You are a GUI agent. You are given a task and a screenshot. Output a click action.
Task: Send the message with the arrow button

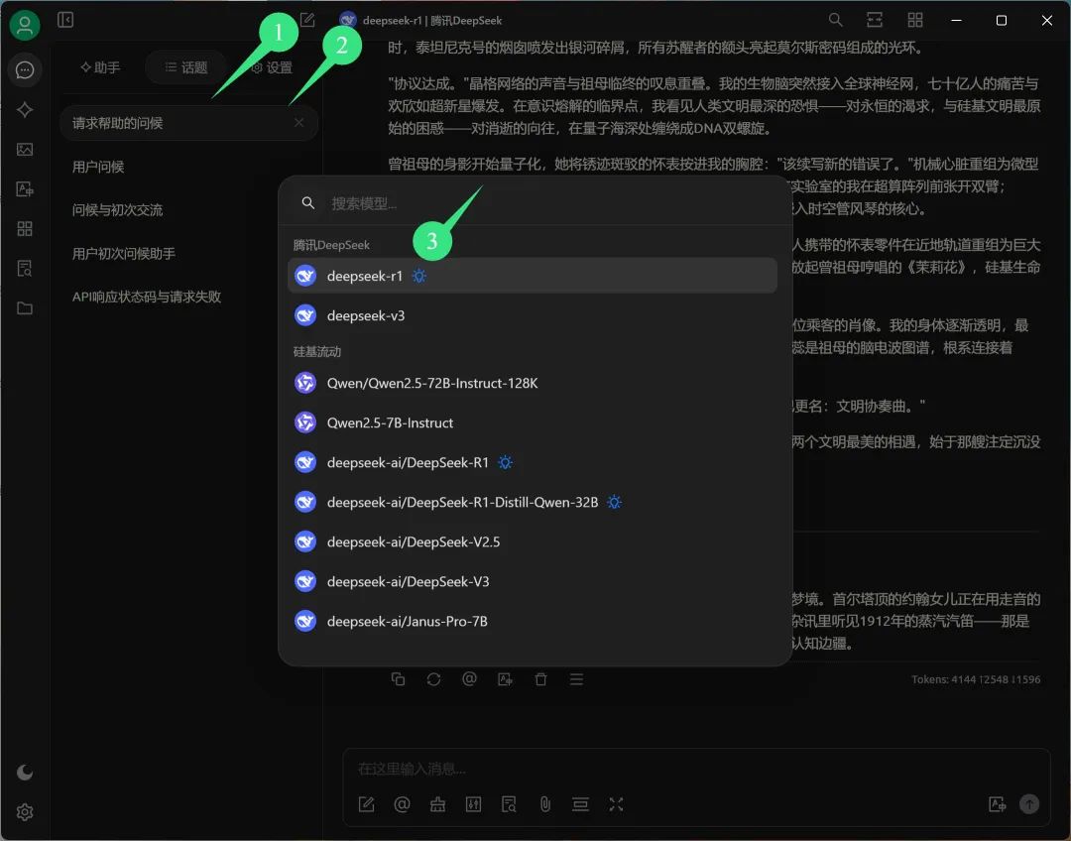[x=1029, y=804]
